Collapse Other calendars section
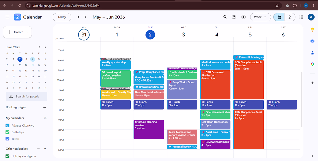This screenshot has width=318, height=161. coord(45,149)
